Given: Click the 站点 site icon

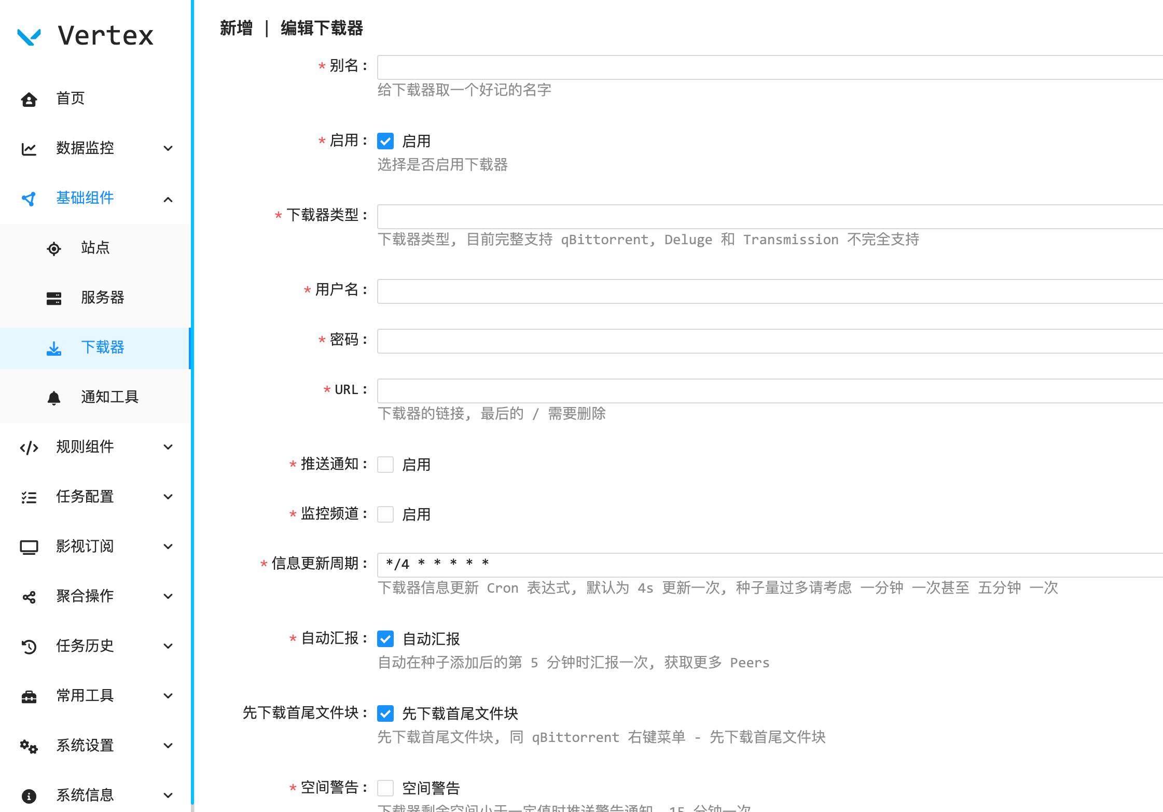Looking at the screenshot, I should click(53, 248).
